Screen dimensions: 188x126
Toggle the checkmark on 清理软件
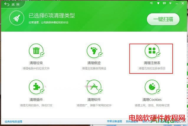click(101, 91)
